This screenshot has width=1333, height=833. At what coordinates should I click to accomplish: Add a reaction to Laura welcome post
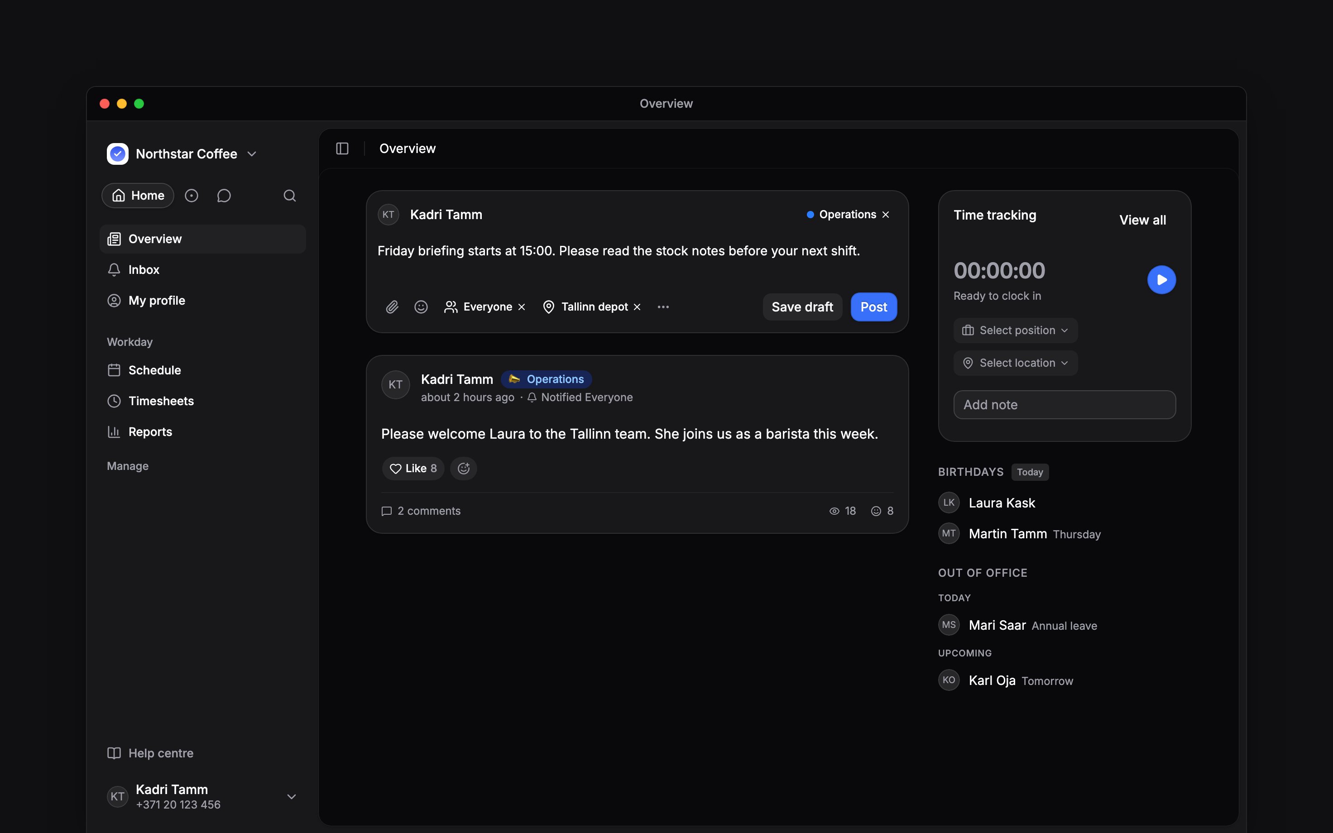pyautogui.click(x=464, y=468)
